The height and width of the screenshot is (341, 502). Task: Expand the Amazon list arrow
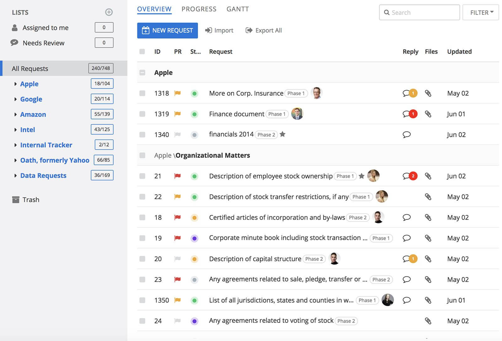(15, 115)
